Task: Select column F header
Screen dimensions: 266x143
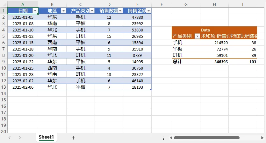Action: click(x=162, y=4)
